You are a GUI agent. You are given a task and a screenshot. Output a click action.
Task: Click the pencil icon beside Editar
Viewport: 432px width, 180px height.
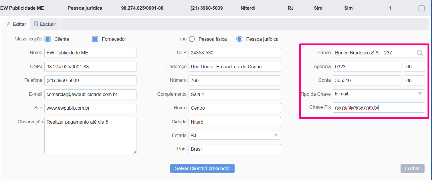(8, 24)
